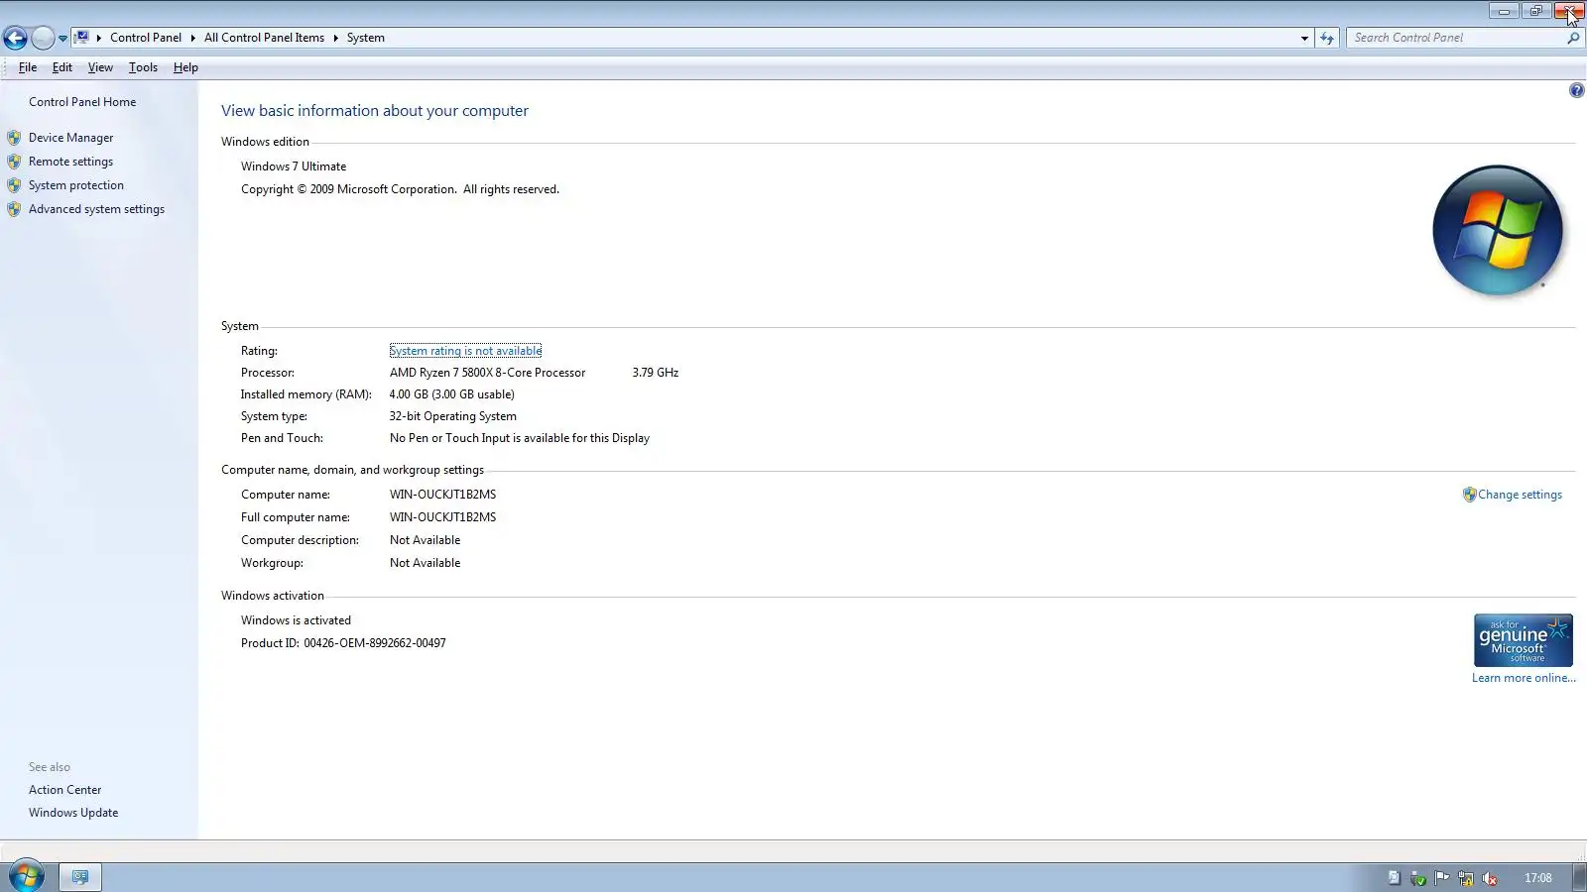The width and height of the screenshot is (1587, 892).
Task: Expand arrow after Control Panel breadcrumb
Action: pyautogui.click(x=192, y=38)
